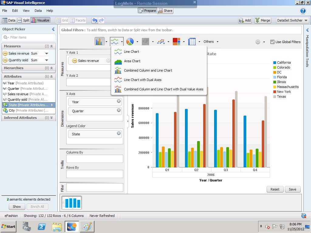Open the View menu

pos(26,11)
